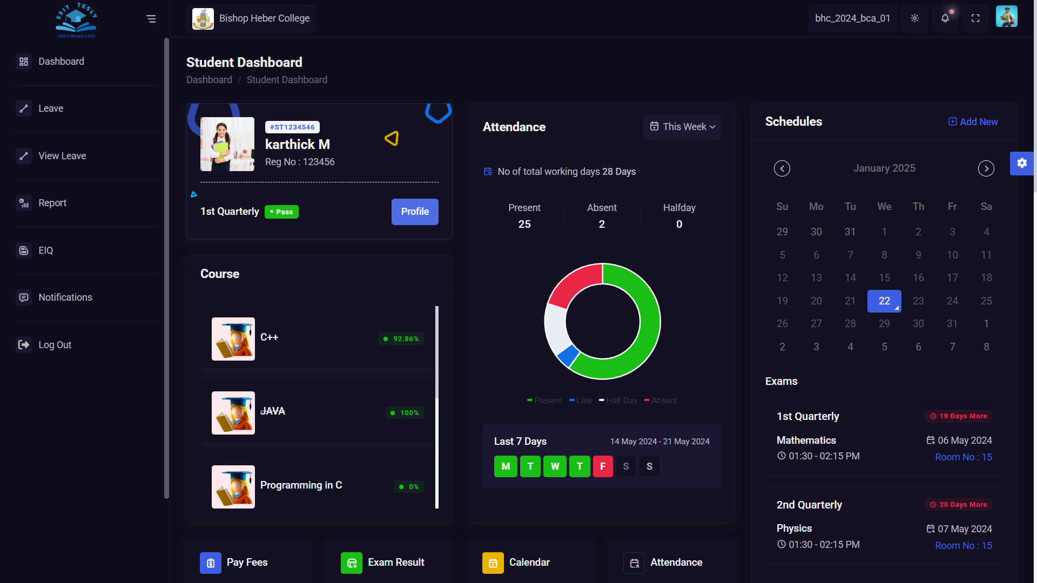The height and width of the screenshot is (583, 1037).
Task: Click the Pay Fees icon
Action: tap(211, 563)
